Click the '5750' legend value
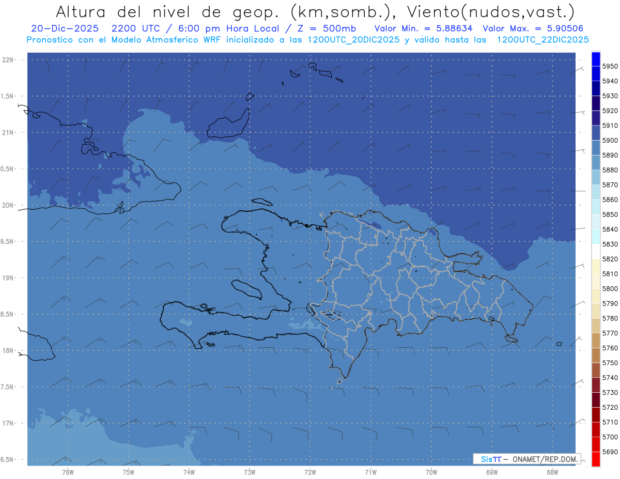620x479 pixels. tap(610, 363)
